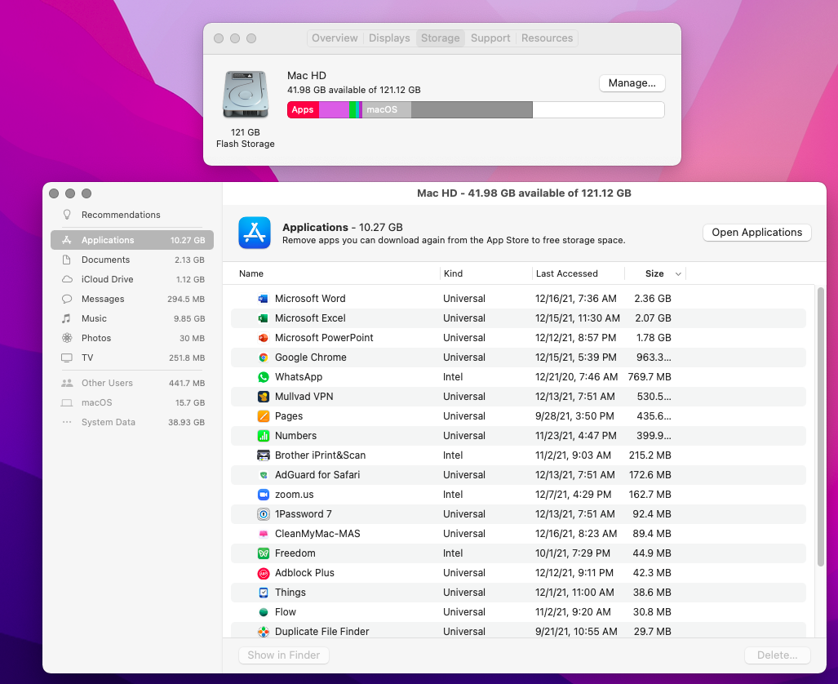Image resolution: width=838 pixels, height=684 pixels.
Task: Click 'Universal' kind in Things row
Action: tap(464, 593)
